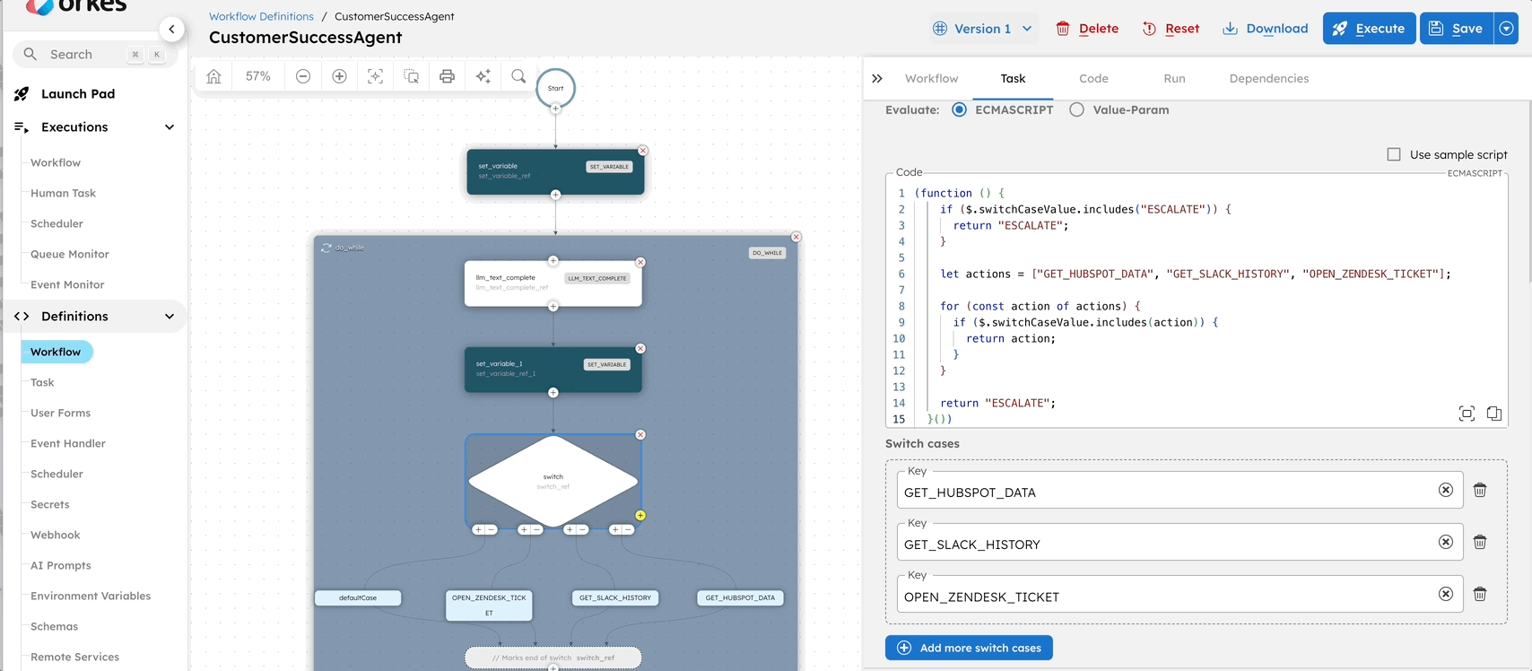Switch to the Dependencies tab

click(x=1268, y=79)
